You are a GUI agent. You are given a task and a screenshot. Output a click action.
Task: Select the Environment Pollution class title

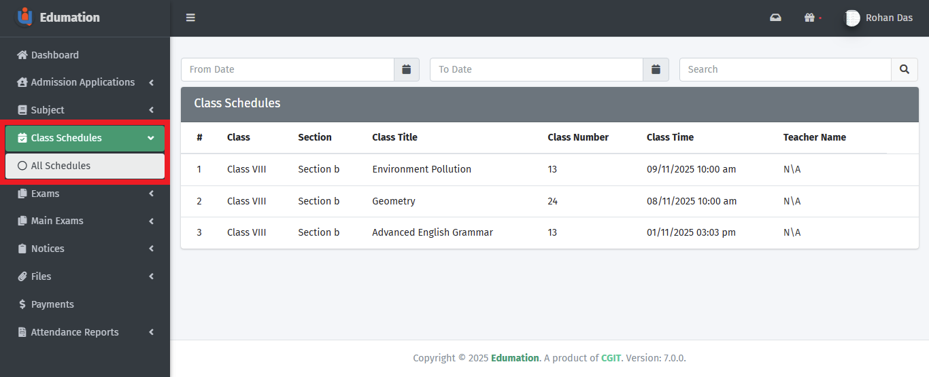[422, 169]
